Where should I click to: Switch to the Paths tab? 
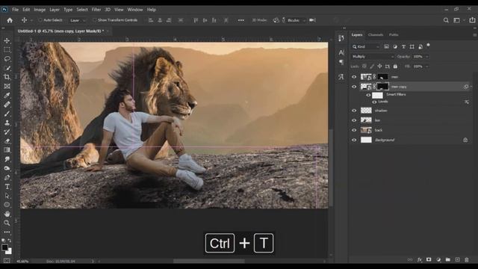click(x=394, y=35)
